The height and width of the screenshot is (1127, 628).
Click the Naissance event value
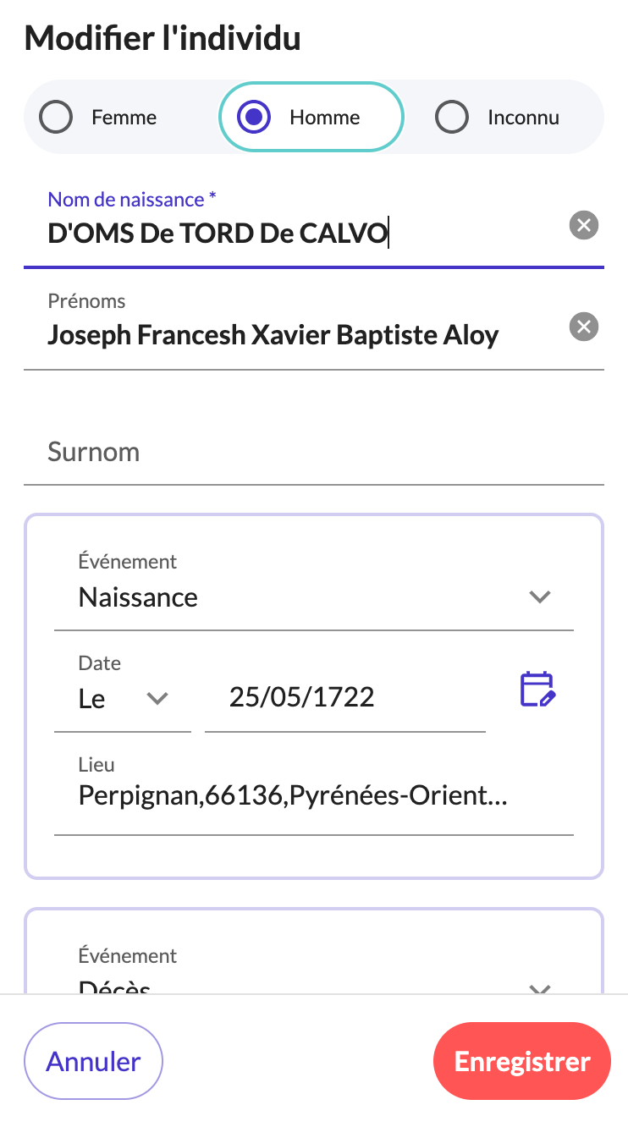click(x=138, y=597)
